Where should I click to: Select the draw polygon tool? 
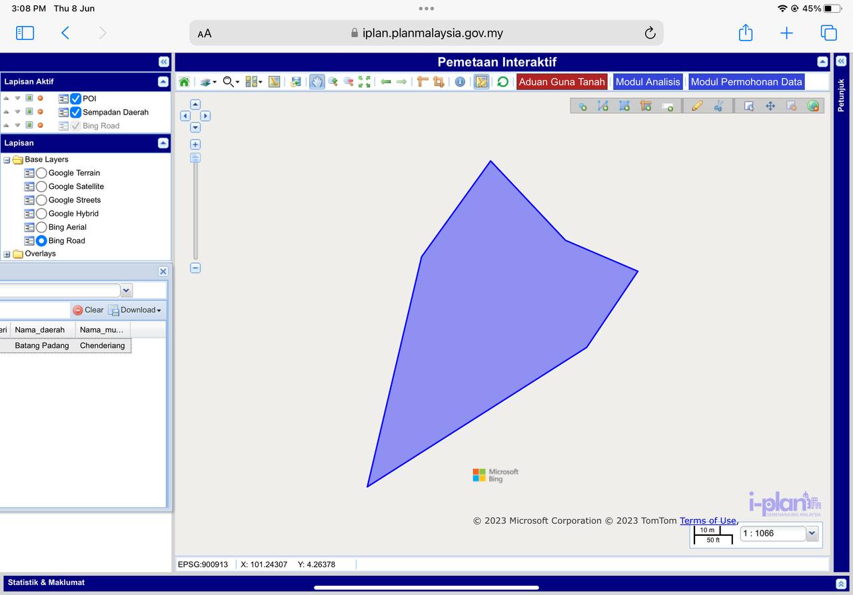tap(624, 106)
